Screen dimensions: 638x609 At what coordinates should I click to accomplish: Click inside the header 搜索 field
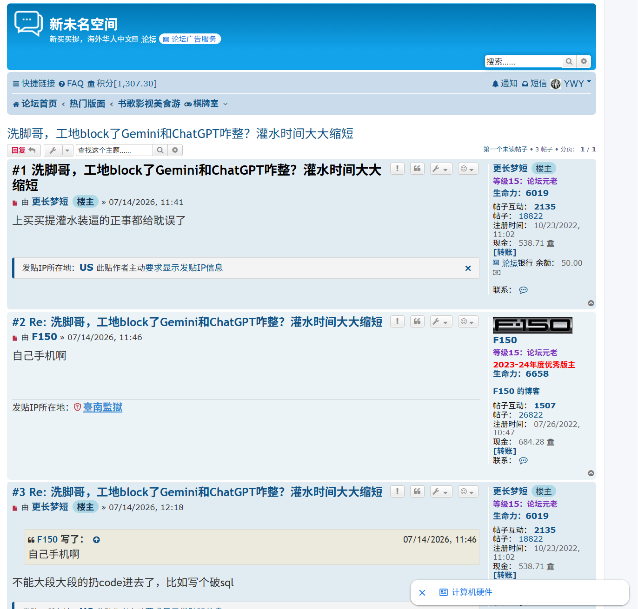[523, 61]
